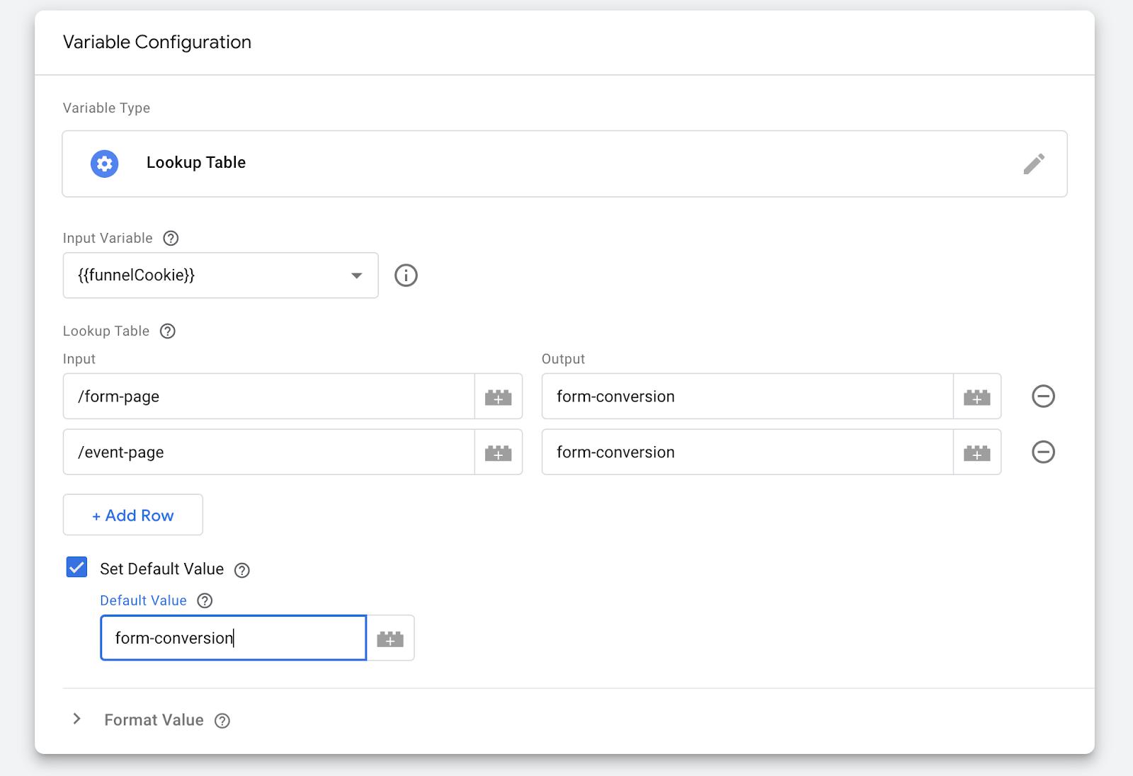Click the pencil edit icon for Variable Type
1133x776 pixels.
point(1033,164)
